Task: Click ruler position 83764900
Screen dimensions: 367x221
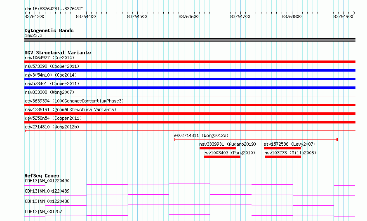Action: pos(343,16)
